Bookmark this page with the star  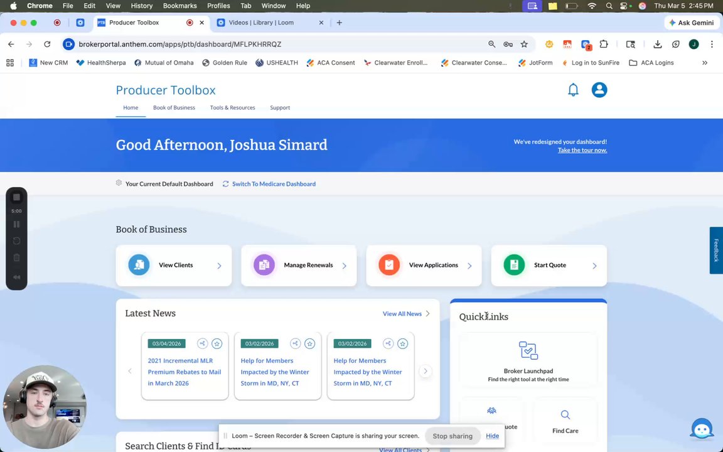tap(524, 45)
